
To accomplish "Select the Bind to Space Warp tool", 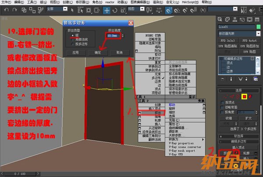I will point(41,10).
